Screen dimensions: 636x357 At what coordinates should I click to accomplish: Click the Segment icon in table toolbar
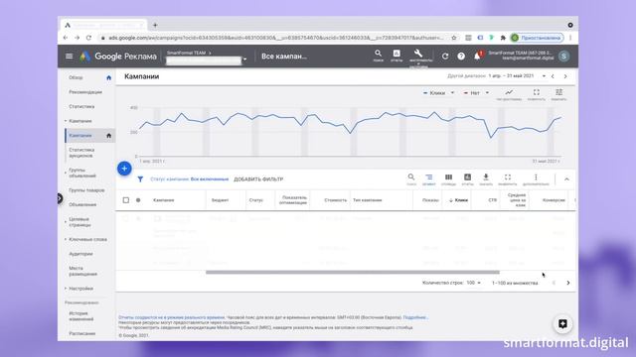click(428, 178)
